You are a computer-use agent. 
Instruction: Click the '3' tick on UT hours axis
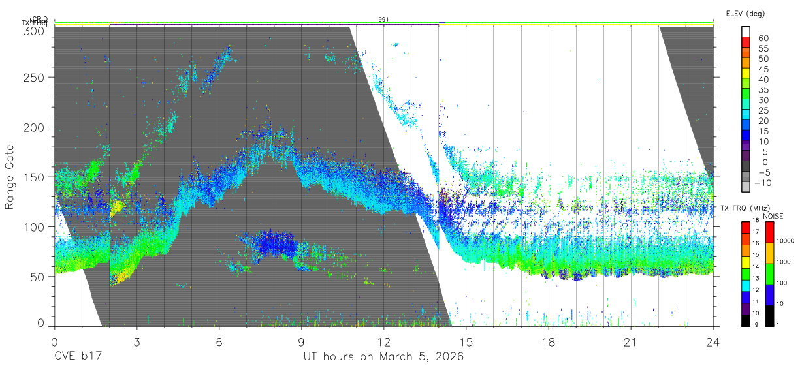(136, 341)
